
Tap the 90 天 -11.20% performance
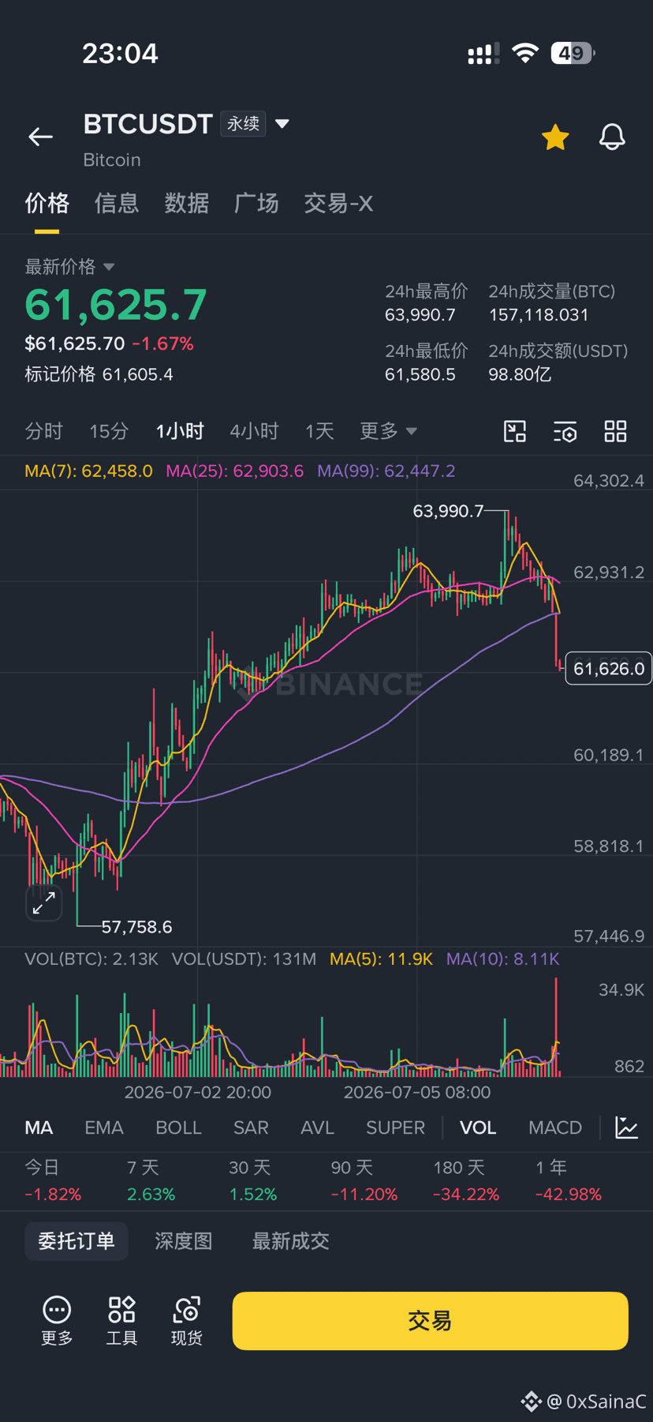[x=364, y=1180]
